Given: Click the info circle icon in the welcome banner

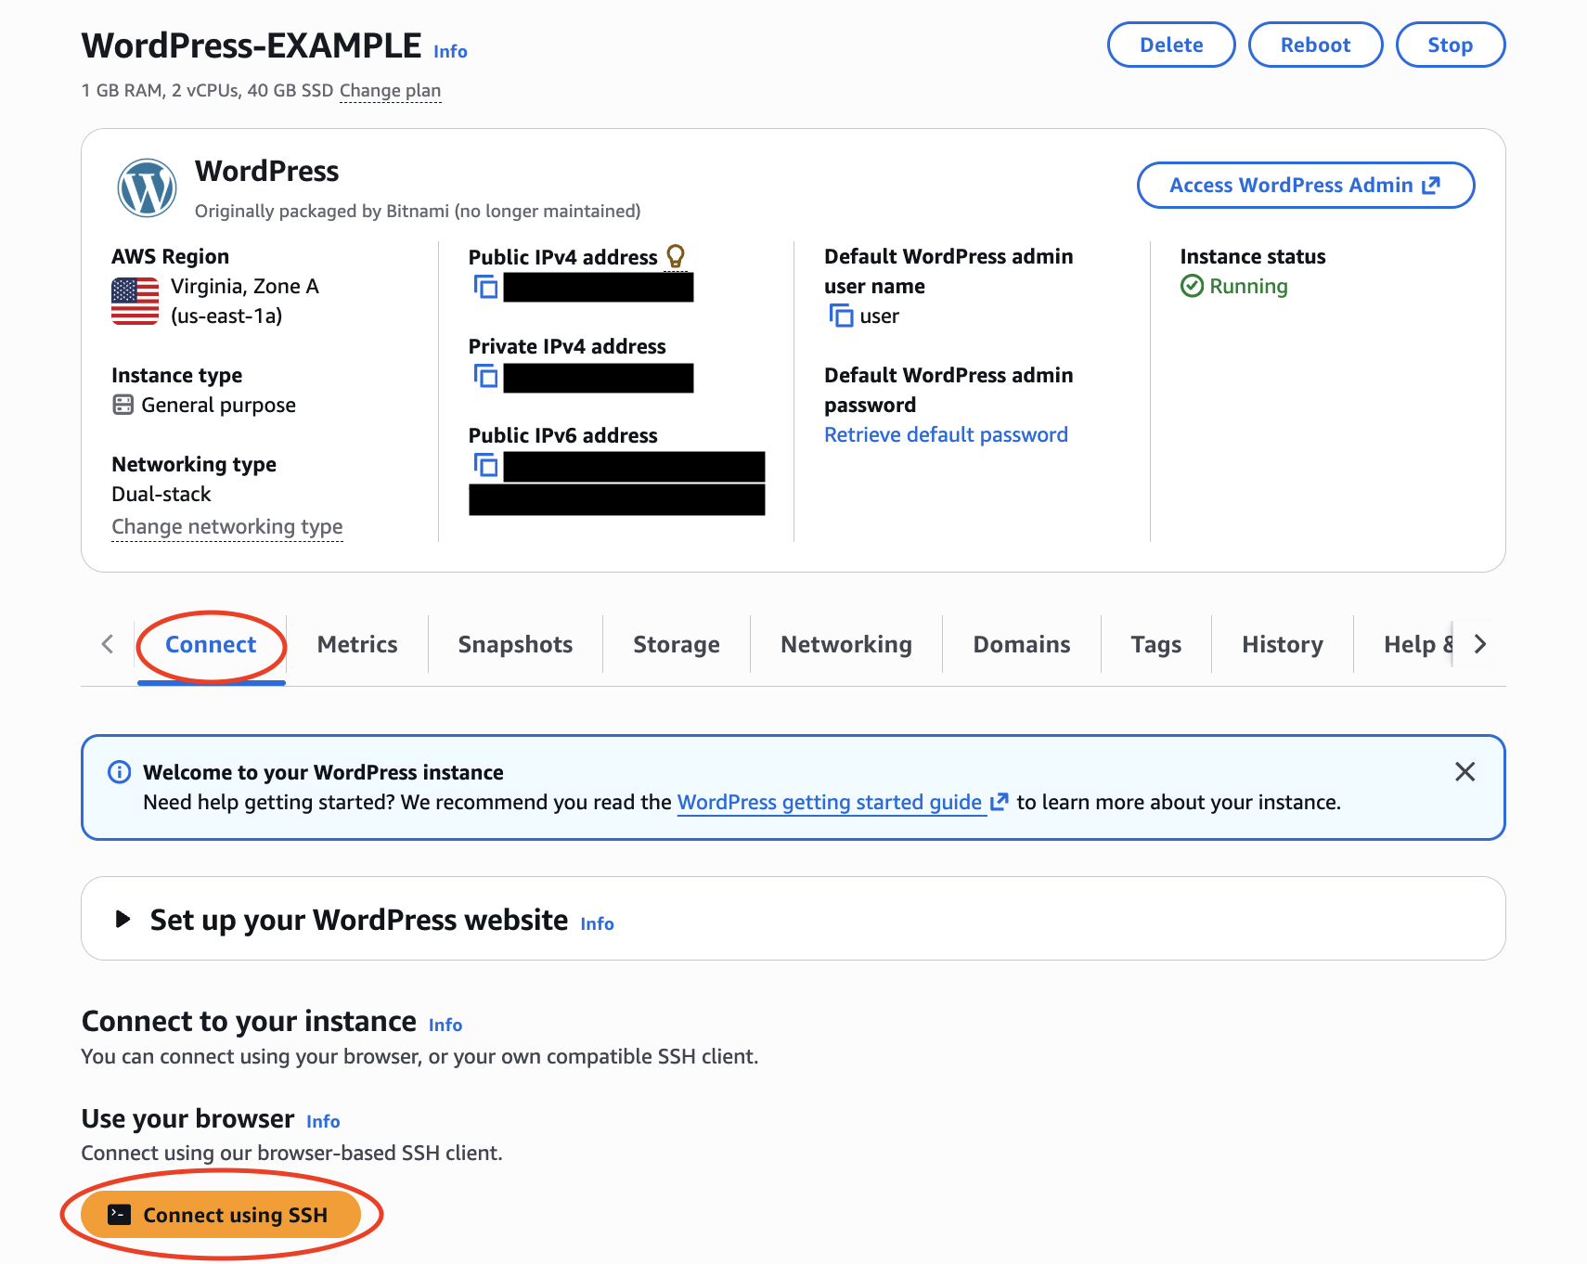Looking at the screenshot, I should coord(120,772).
